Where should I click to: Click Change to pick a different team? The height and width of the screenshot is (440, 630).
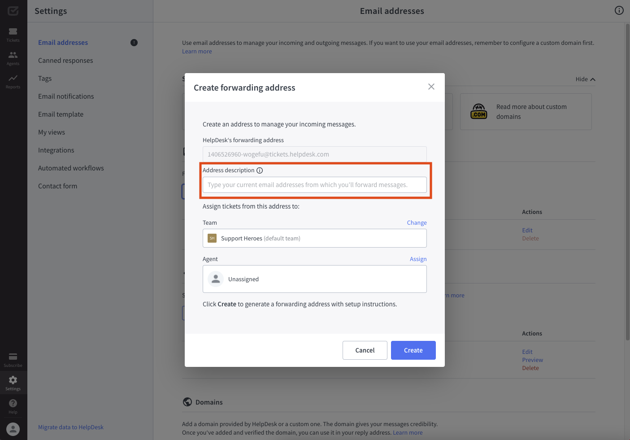point(417,222)
